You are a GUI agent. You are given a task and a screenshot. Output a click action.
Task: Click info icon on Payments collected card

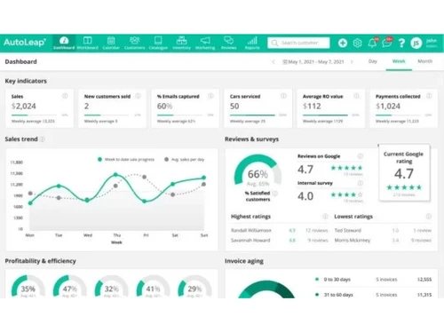pos(429,96)
